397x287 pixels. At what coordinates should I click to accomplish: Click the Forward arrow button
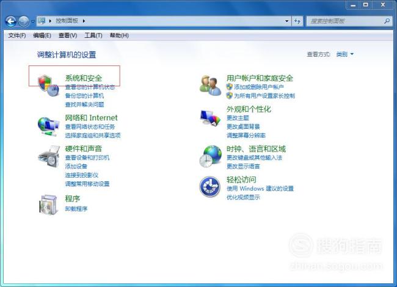pos(24,21)
